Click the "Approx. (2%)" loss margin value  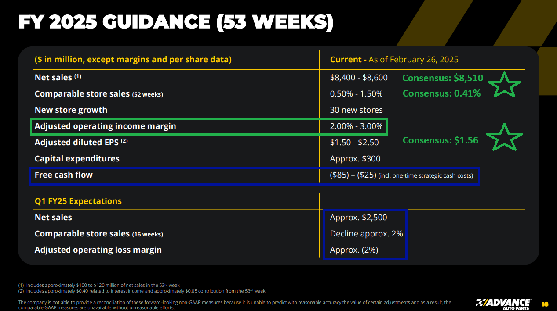(x=354, y=250)
